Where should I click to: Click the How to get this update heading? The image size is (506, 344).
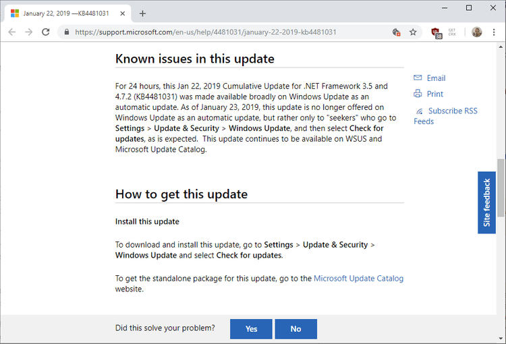(x=181, y=194)
